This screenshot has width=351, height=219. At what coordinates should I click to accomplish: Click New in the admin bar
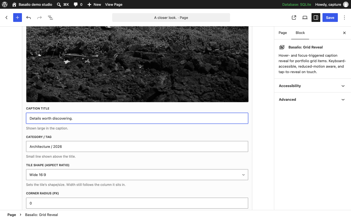[94, 4]
